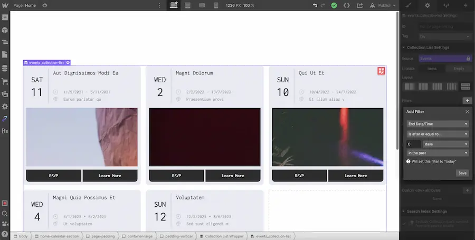Click the red grid icon on canvas

click(381, 71)
